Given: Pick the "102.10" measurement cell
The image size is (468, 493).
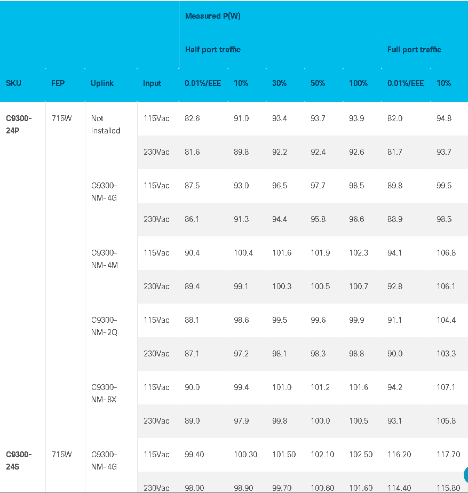Looking at the screenshot, I should coord(322,455).
